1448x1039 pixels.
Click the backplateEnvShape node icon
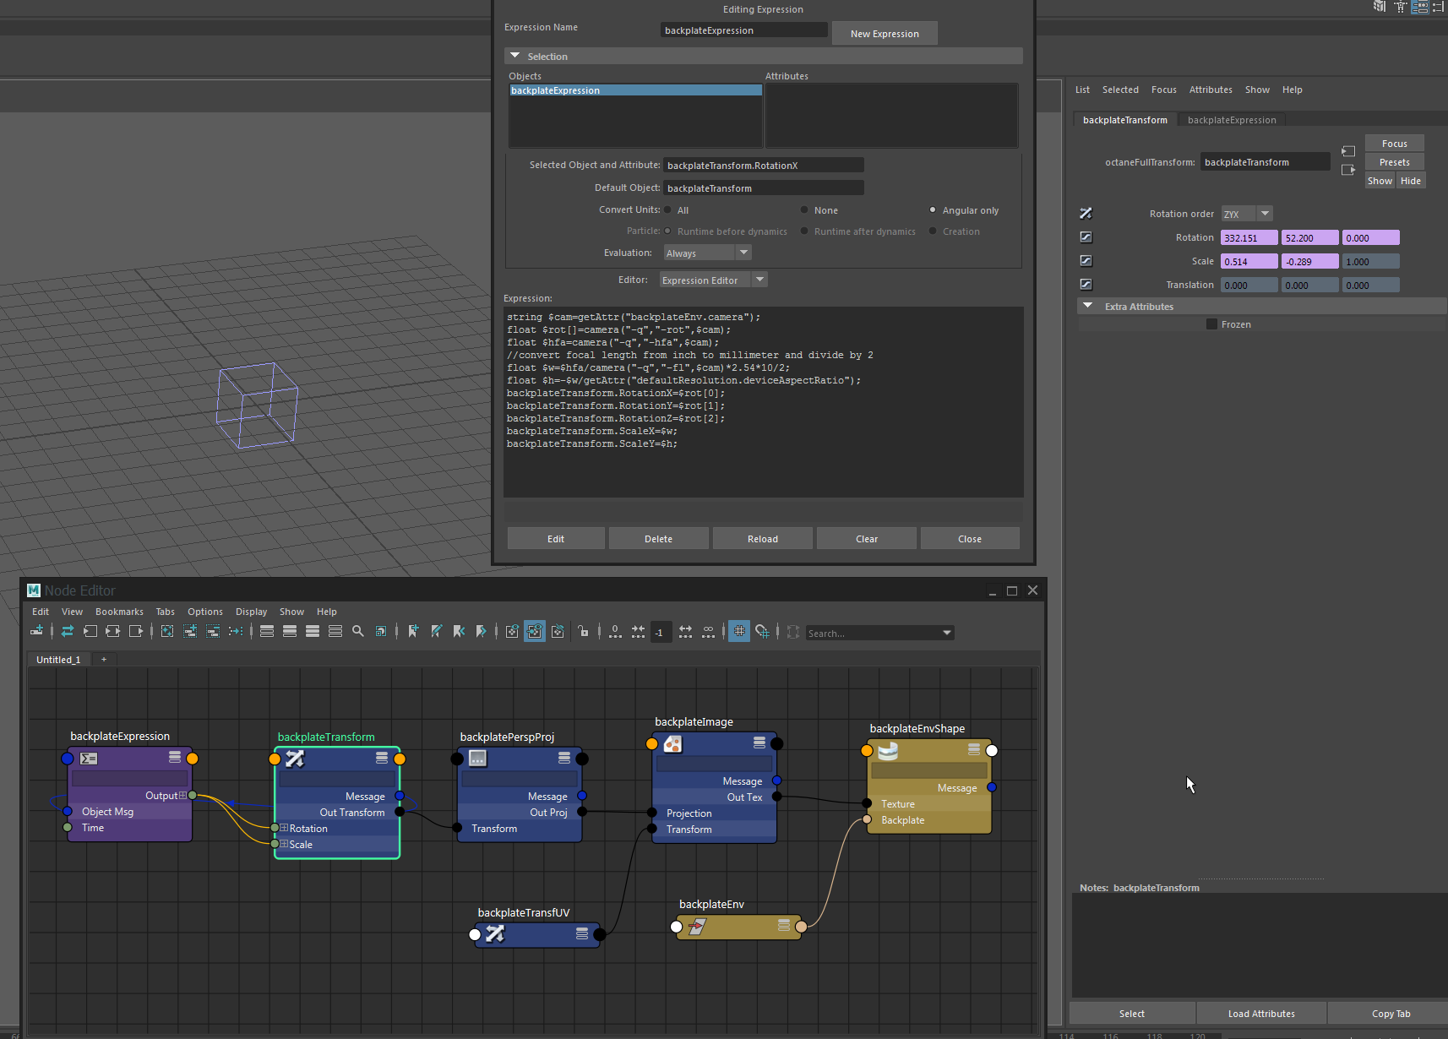pos(888,750)
